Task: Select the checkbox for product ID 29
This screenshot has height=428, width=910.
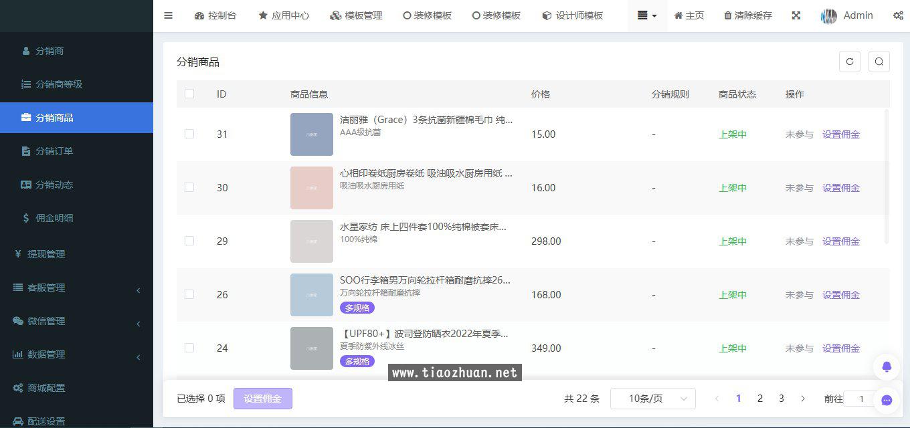Action: [x=189, y=241]
